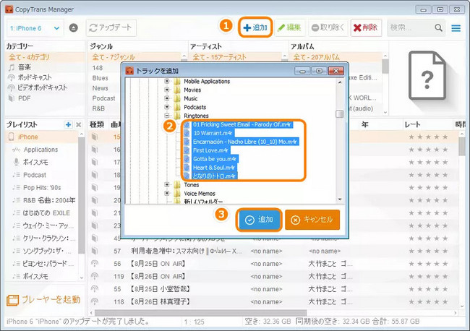
Task: Click the 追加 button in the main toolbar
Action: pos(255,27)
